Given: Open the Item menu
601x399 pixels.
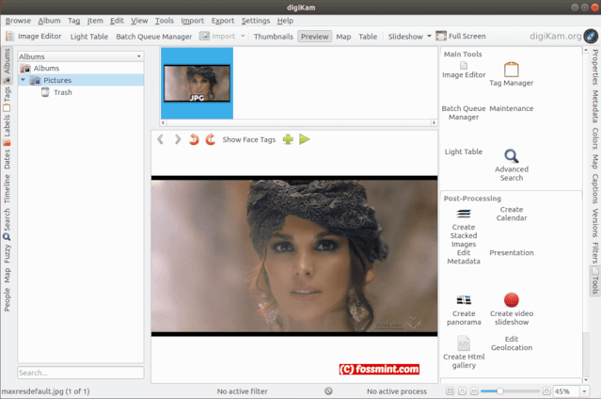Looking at the screenshot, I should (95, 21).
